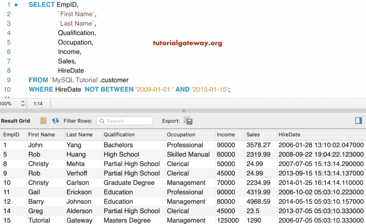Click the SELECT keyword on line 1
This screenshot has height=224, width=366.
tap(41, 5)
